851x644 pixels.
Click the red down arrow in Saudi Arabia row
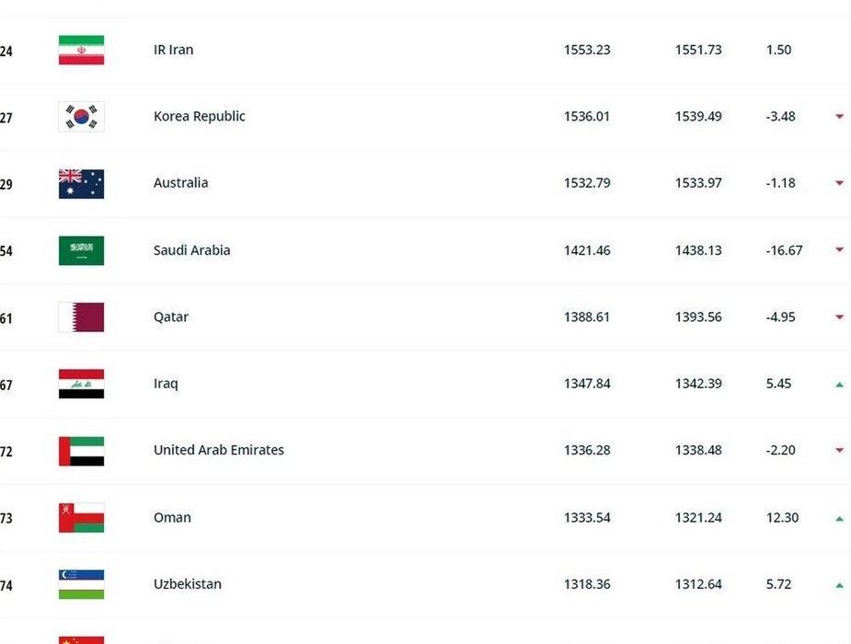(840, 249)
